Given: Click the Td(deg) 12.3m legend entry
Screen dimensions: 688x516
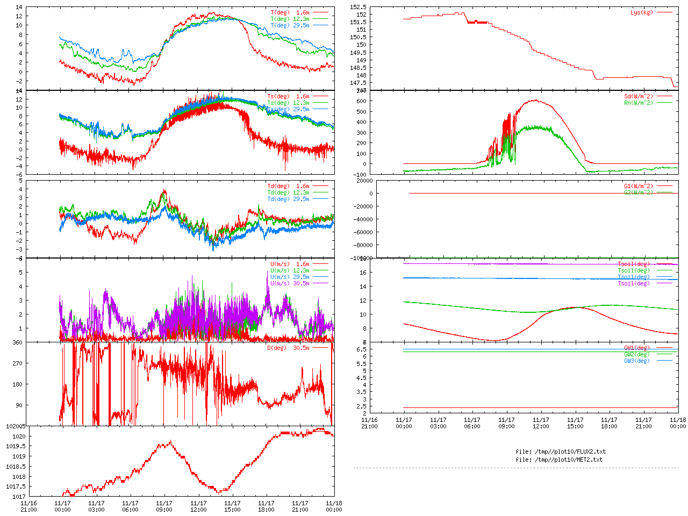Looking at the screenshot, I should pyautogui.click(x=288, y=192).
